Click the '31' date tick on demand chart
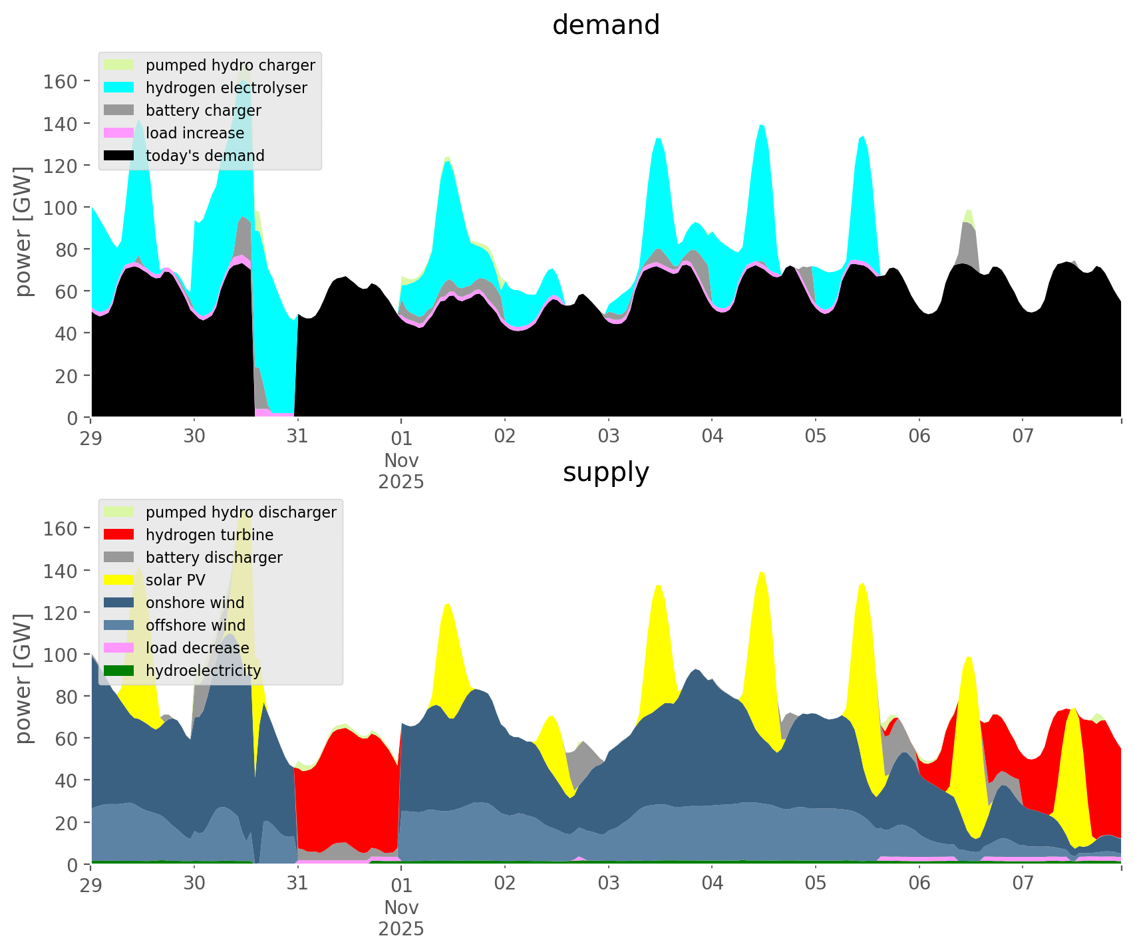Viewport: 1135px width, 952px height. coord(297,437)
